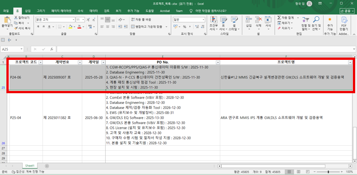Click the Increase Indent icon
Image resolution: width=357 pixels, height=175 pixels.
click(x=126, y=27)
